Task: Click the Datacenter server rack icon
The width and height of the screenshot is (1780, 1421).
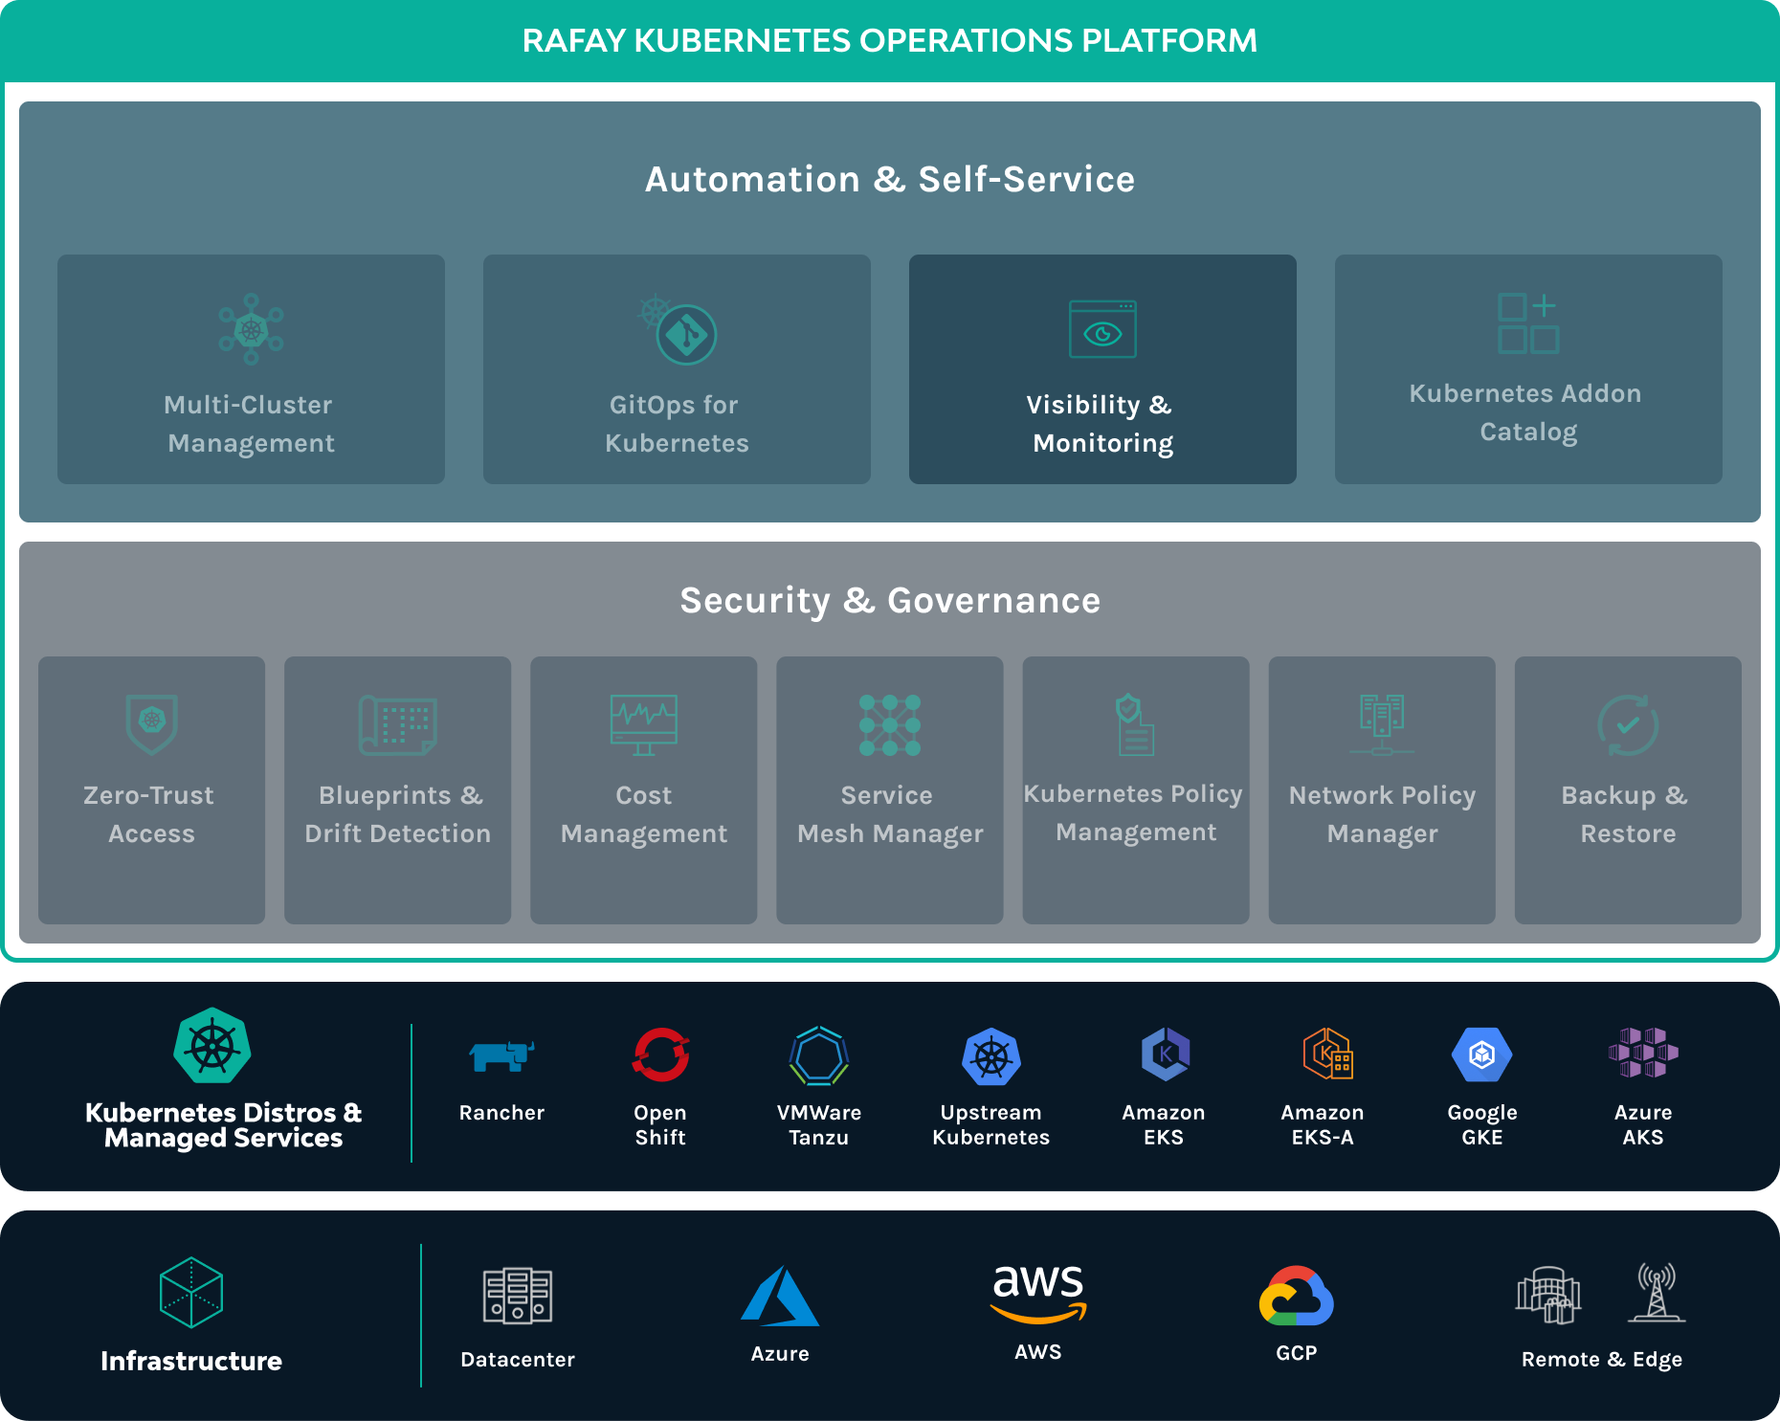Action: (x=518, y=1296)
